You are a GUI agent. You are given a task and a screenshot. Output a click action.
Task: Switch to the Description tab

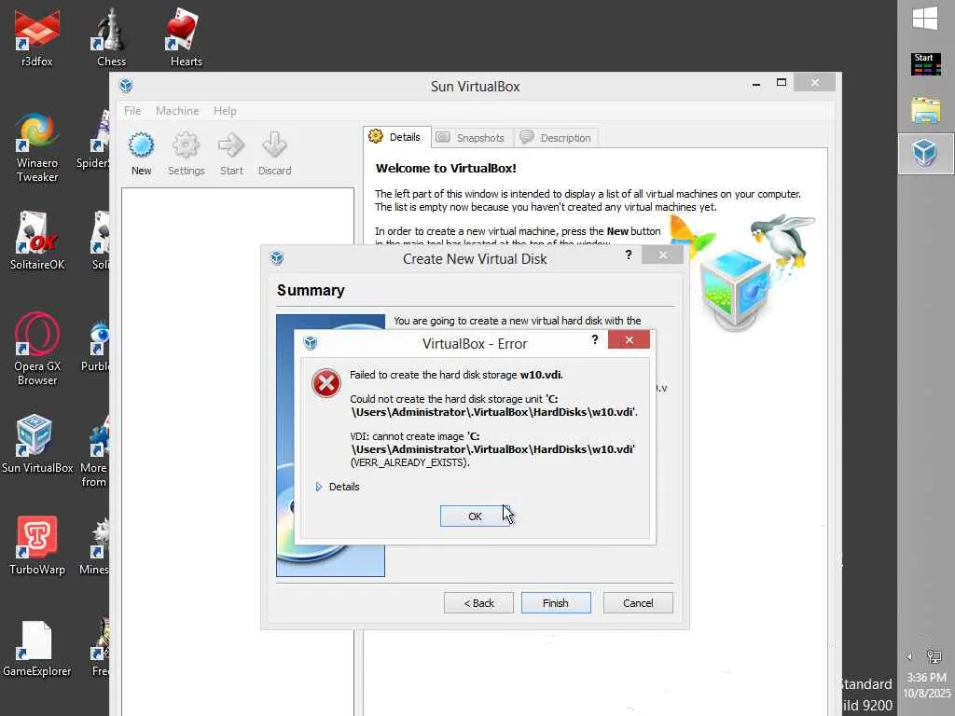point(557,138)
